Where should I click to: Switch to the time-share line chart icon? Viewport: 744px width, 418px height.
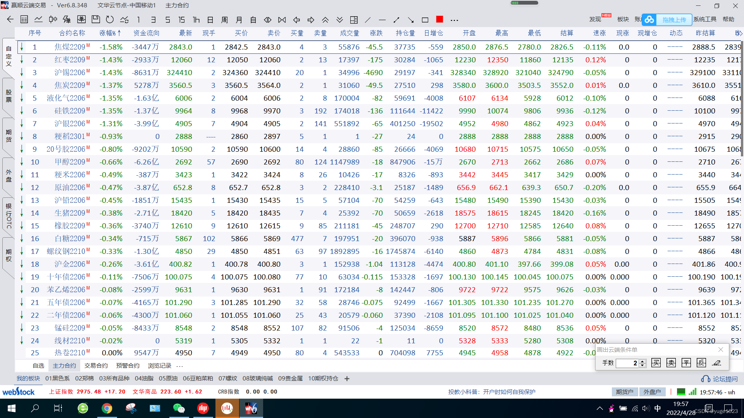coord(38,19)
